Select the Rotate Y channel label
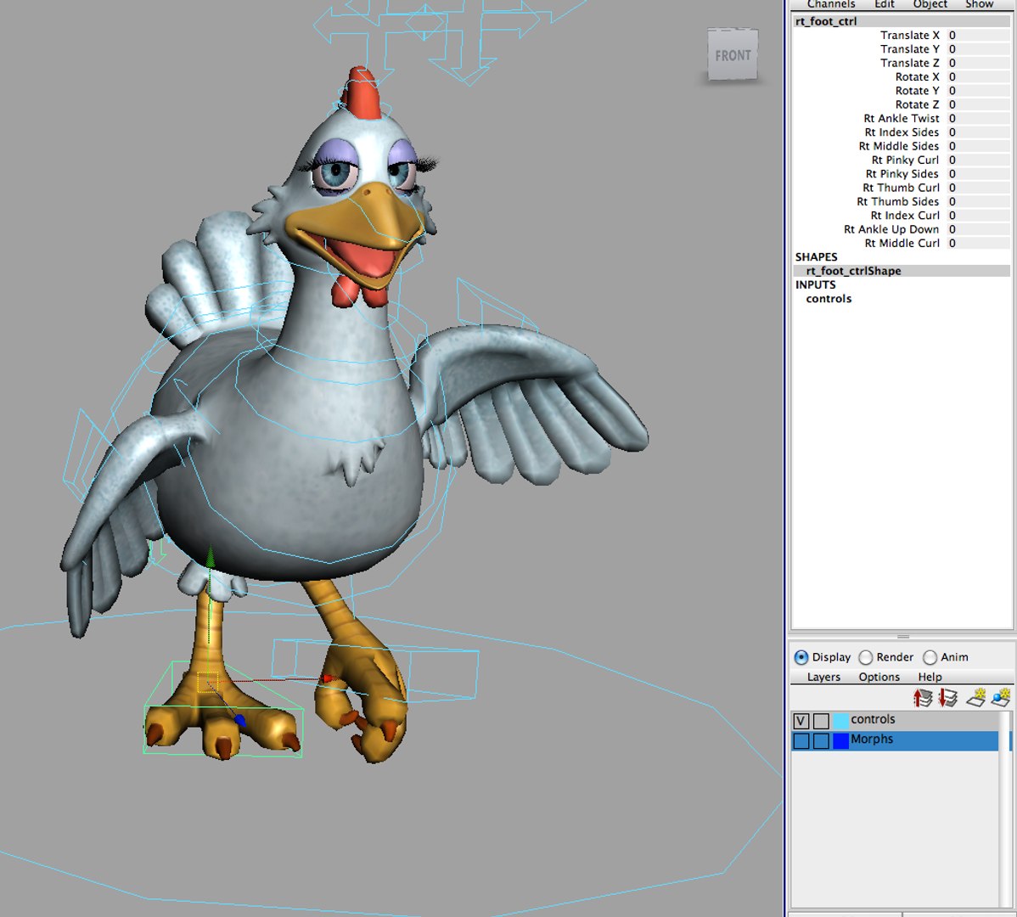This screenshot has height=917, width=1017. 917,91
